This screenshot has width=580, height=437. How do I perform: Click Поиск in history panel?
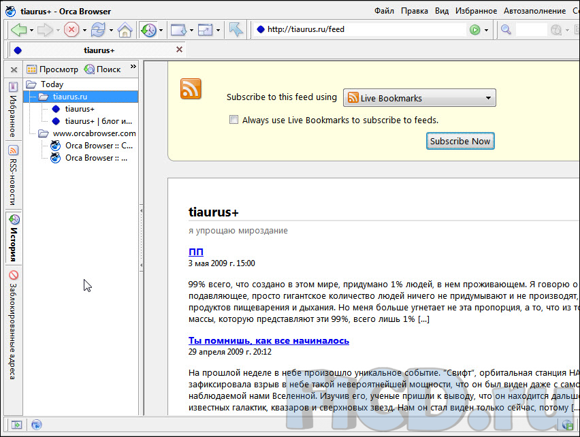tap(102, 69)
